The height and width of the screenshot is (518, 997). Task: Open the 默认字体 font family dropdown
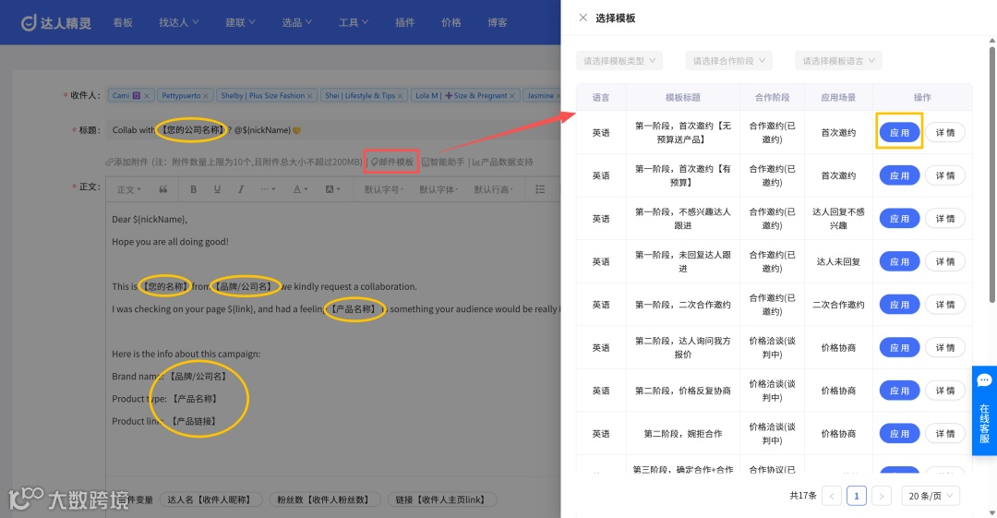pos(438,189)
